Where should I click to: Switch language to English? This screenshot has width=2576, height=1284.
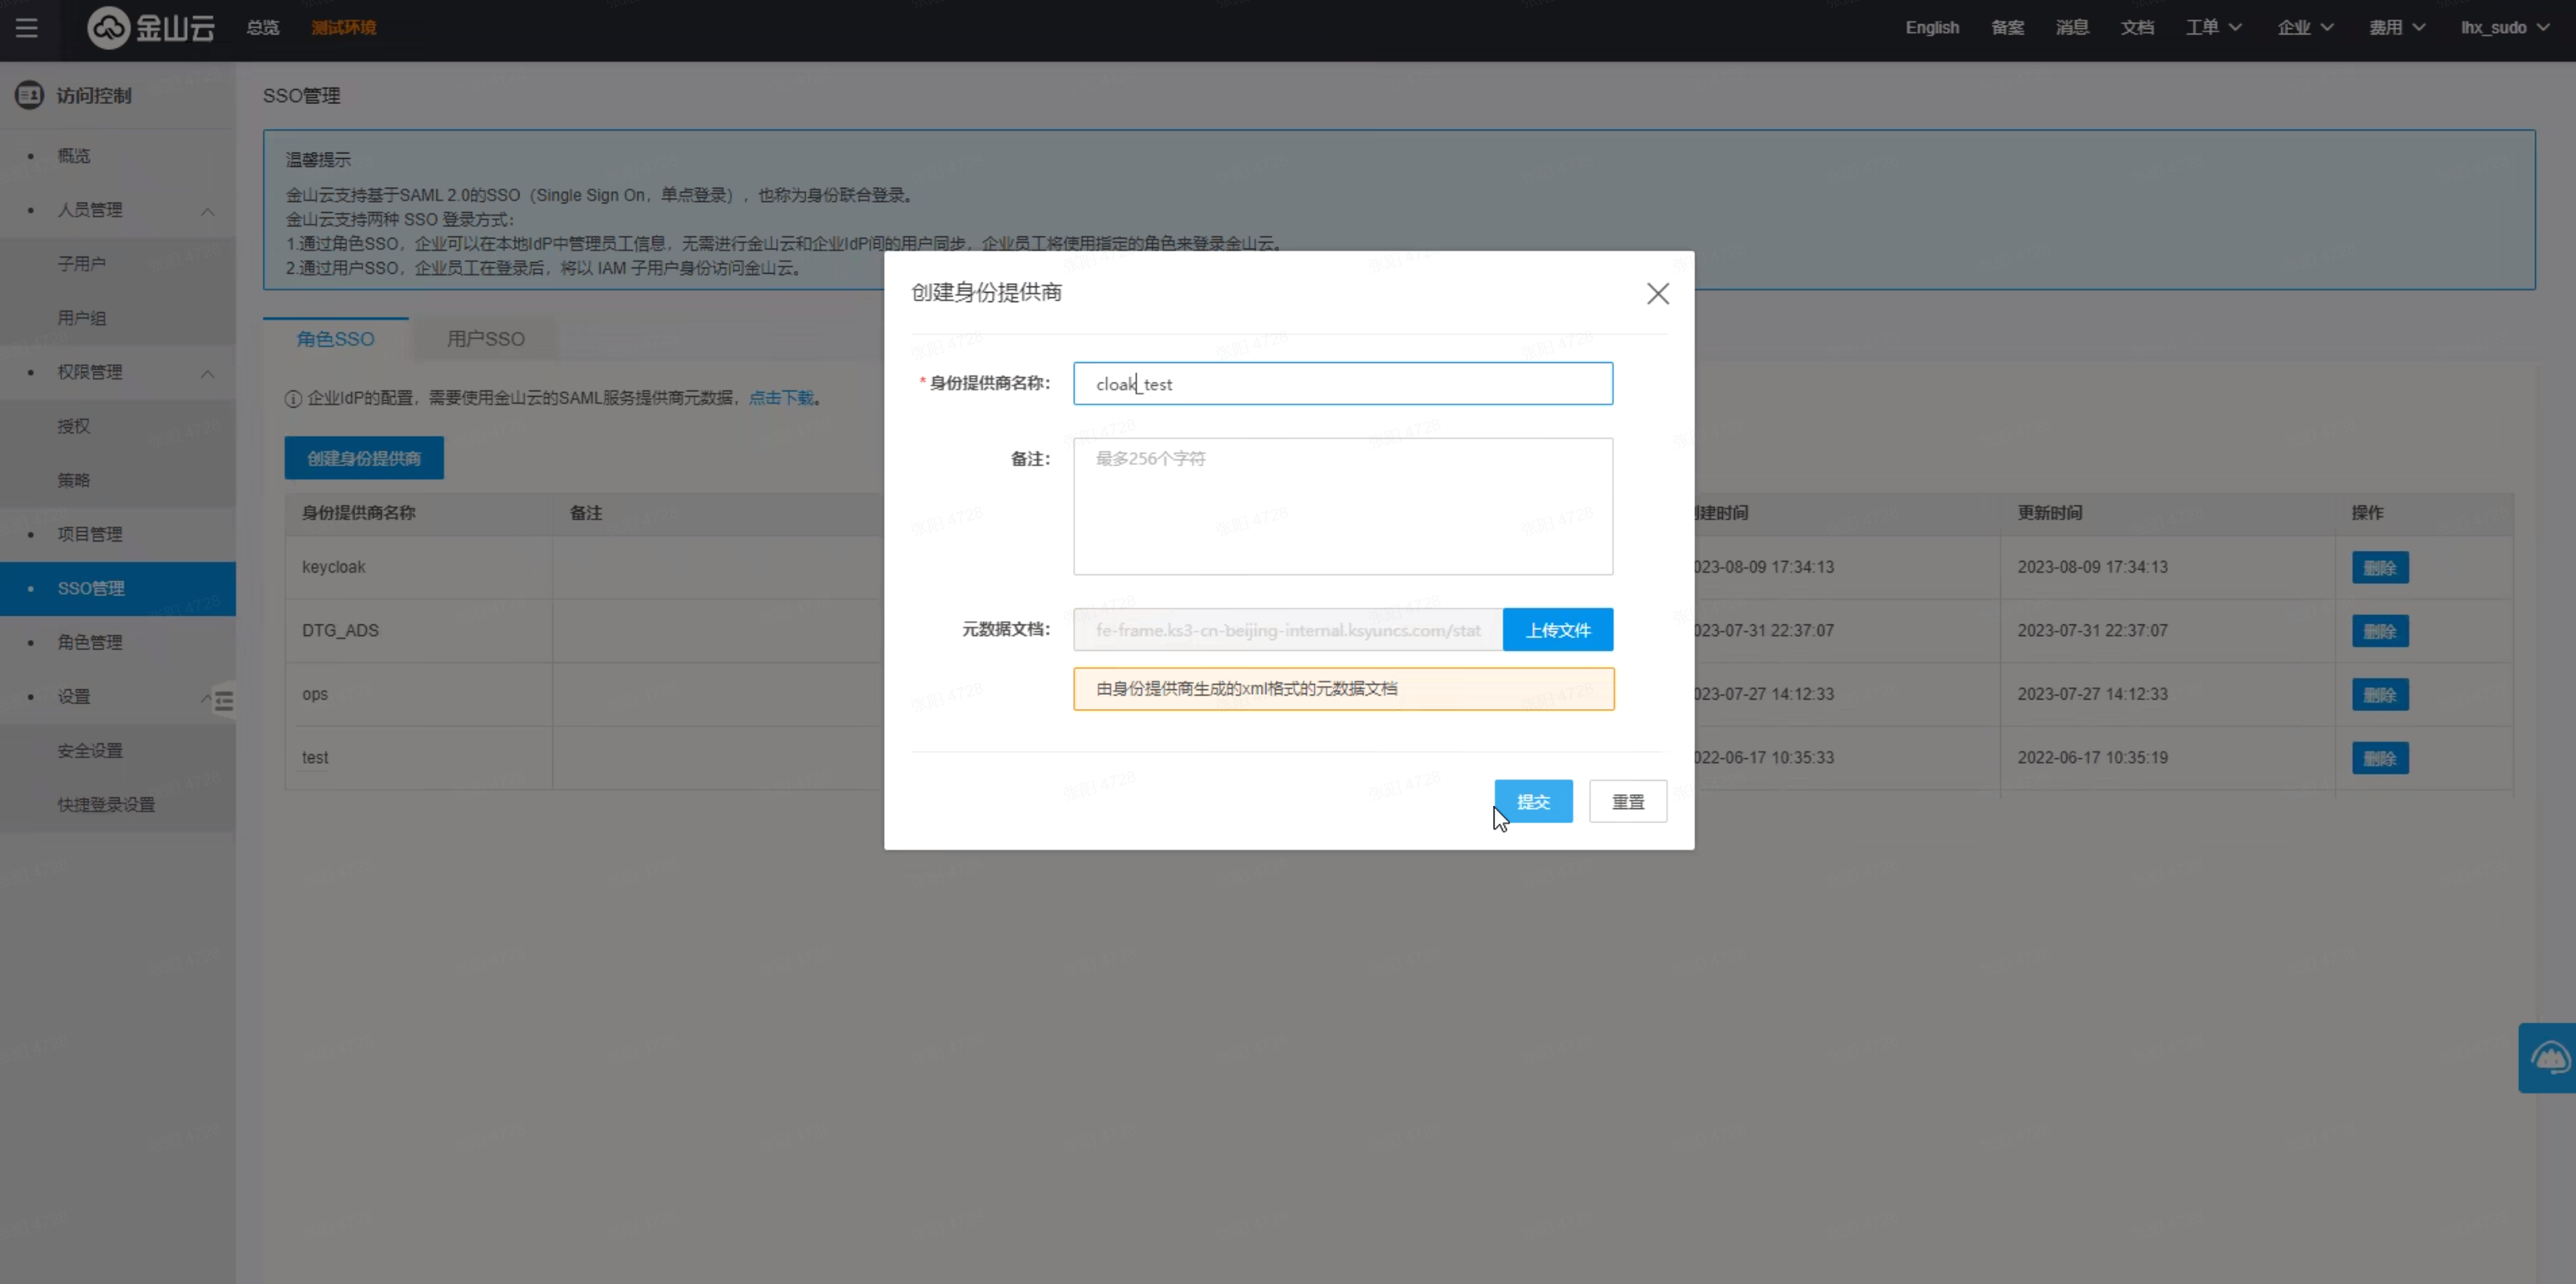click(1931, 28)
